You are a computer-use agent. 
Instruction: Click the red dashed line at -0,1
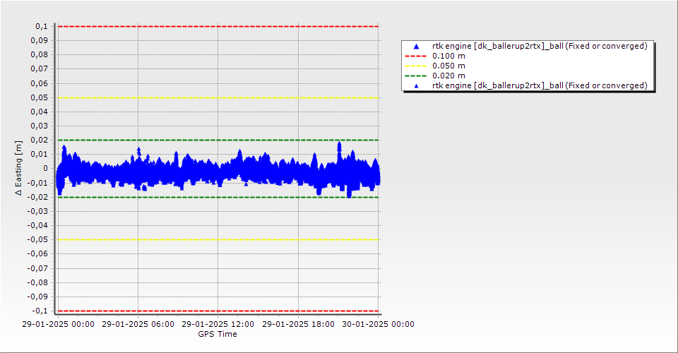tap(218, 311)
